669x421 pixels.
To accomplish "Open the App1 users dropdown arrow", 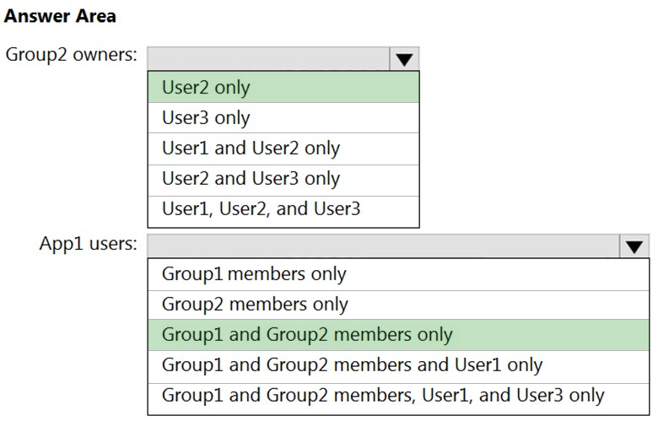I will [634, 246].
